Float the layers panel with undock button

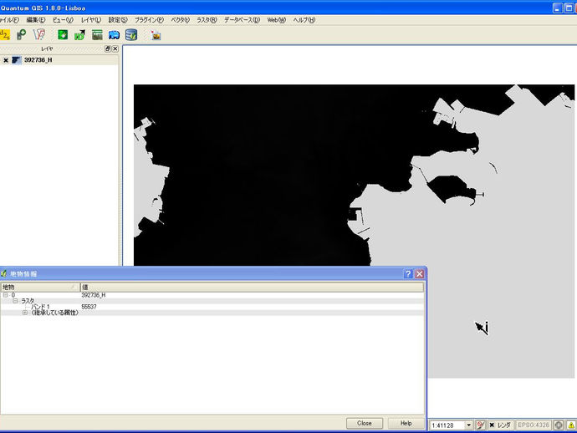(x=107, y=48)
